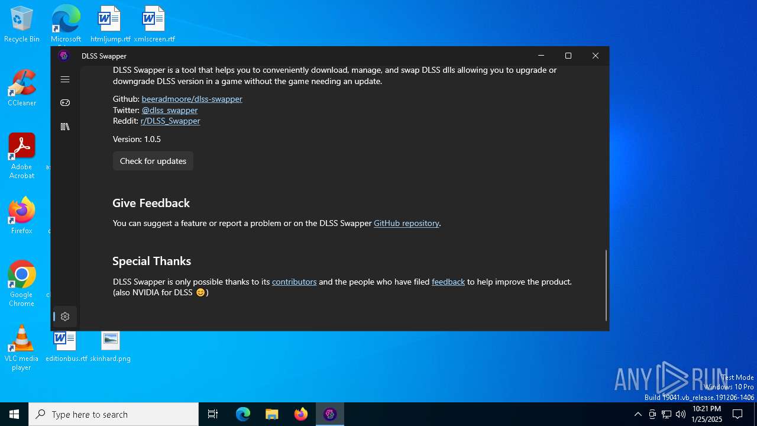Click the Check for updates button
Image resolution: width=757 pixels, height=426 pixels.
(x=153, y=161)
